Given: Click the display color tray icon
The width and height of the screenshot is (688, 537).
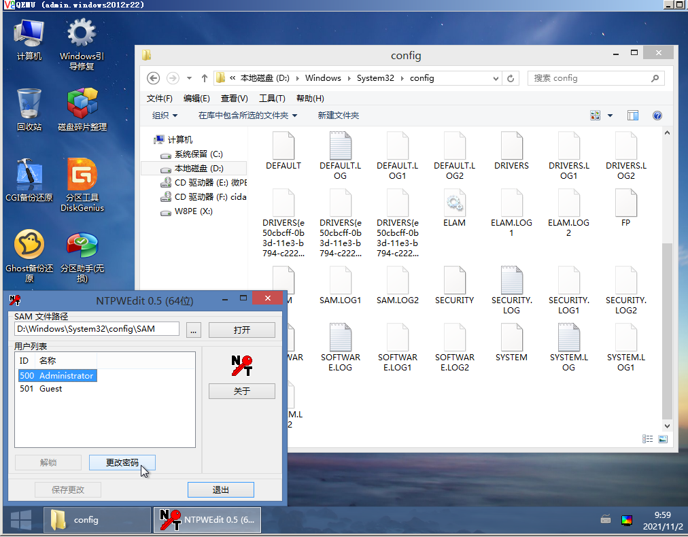Looking at the screenshot, I should click(x=627, y=520).
